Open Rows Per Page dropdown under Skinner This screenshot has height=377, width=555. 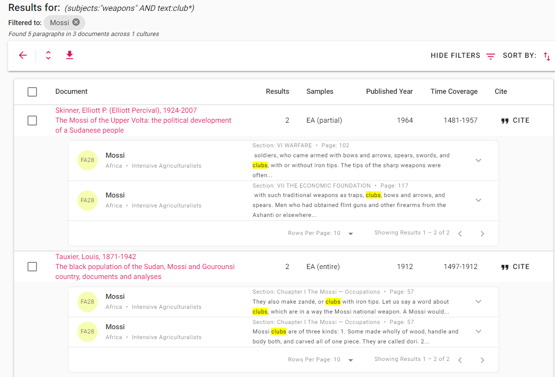click(350, 233)
